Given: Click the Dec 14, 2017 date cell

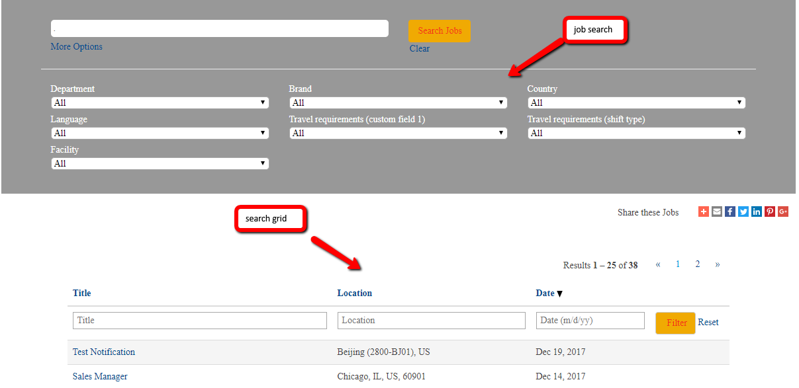Looking at the screenshot, I should [561, 376].
